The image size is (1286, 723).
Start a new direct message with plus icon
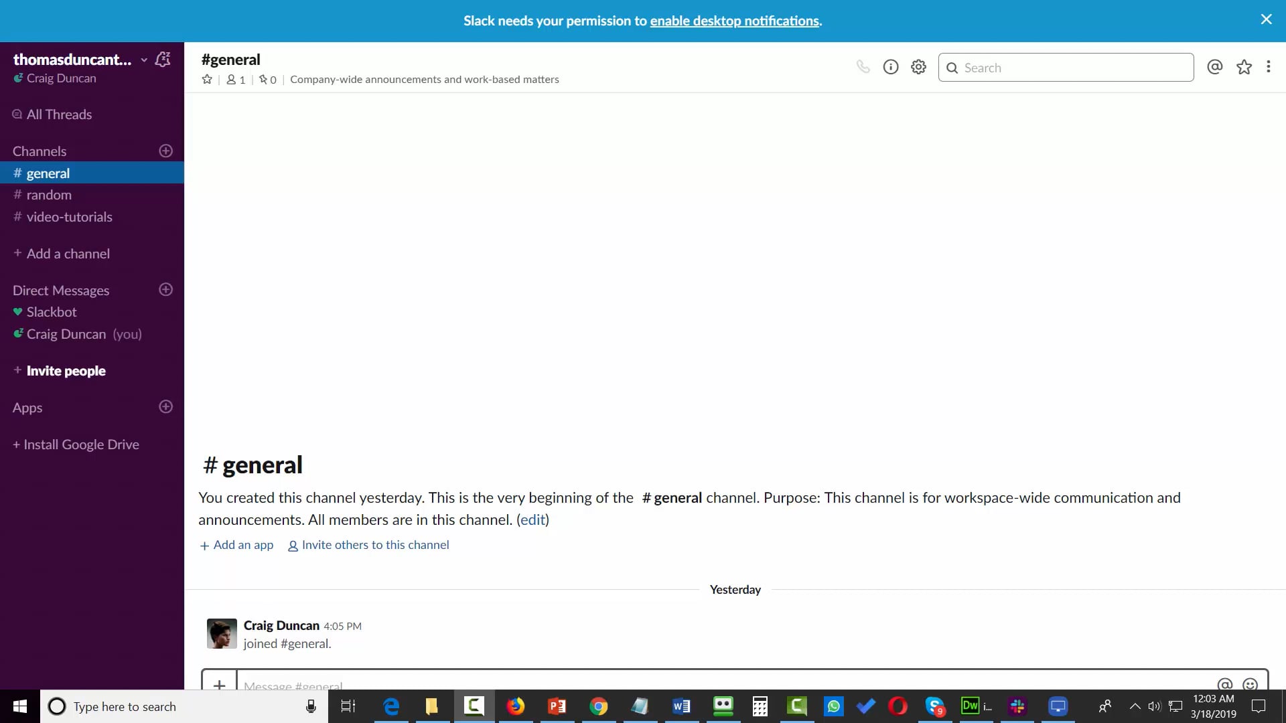(165, 289)
